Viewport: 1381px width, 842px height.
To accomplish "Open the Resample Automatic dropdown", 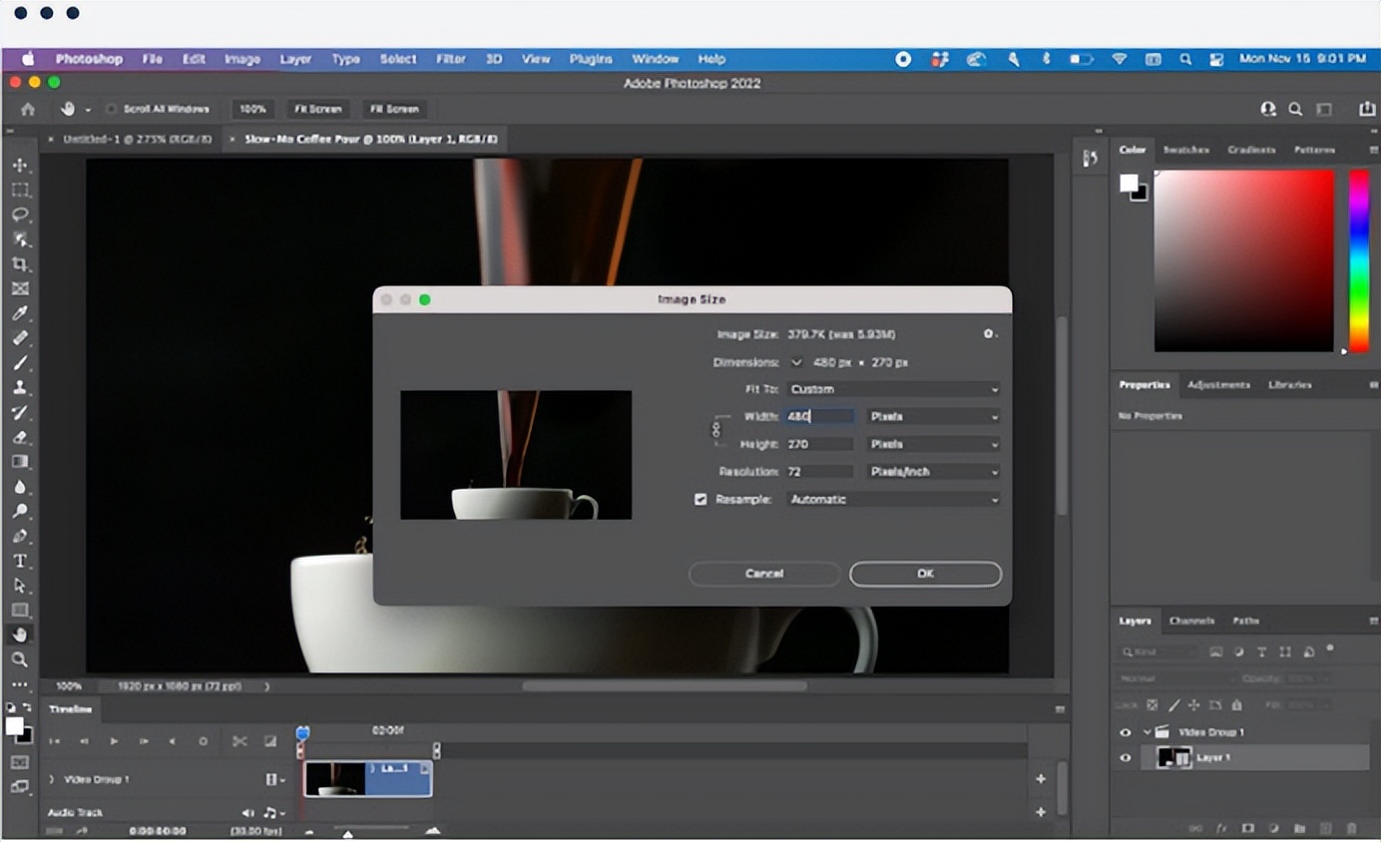I will coord(893,499).
